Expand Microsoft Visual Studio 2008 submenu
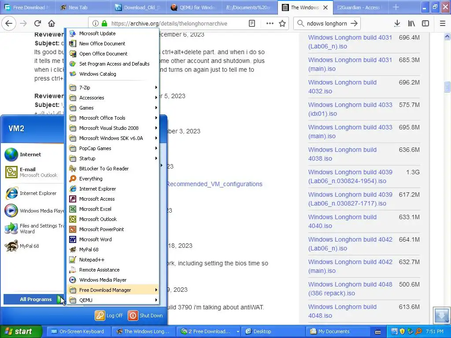Screen dimensions: 451x338 [x=113, y=128]
